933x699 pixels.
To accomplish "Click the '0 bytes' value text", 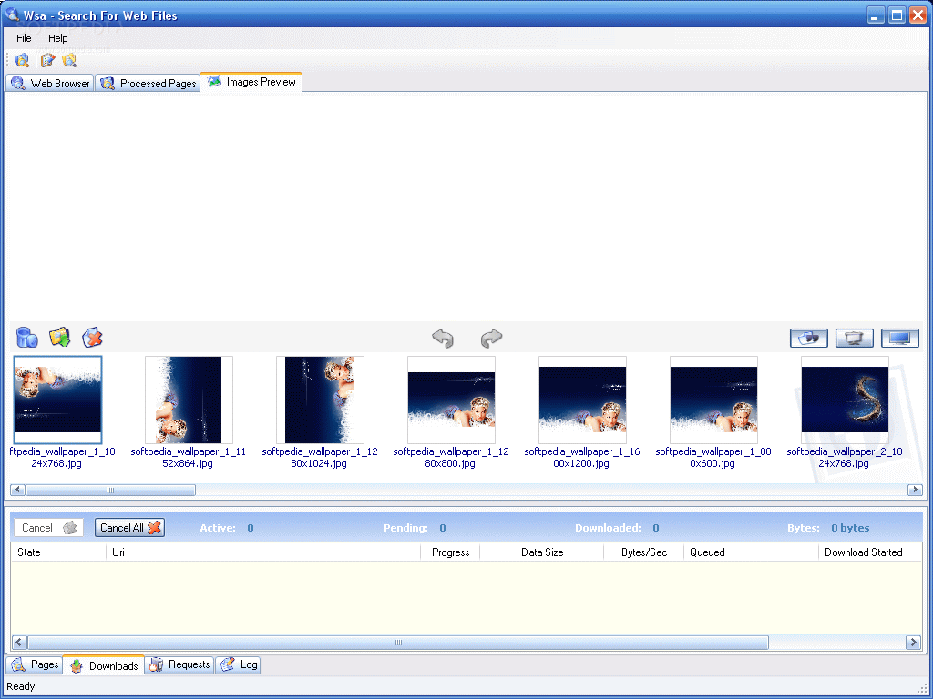I will (x=850, y=528).
